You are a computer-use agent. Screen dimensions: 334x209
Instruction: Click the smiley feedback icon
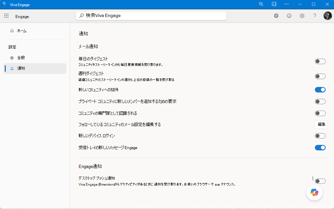pos(289,16)
